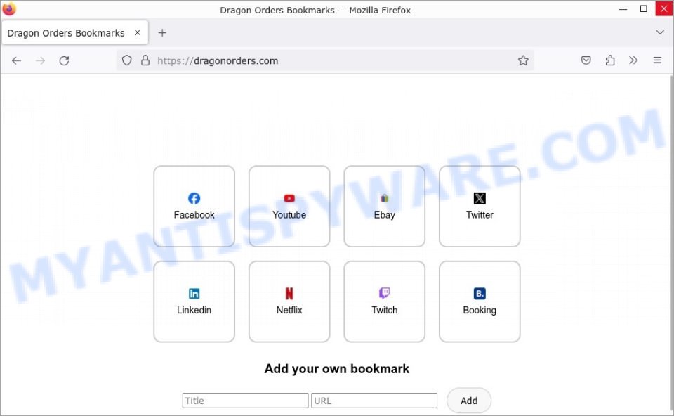Screen dimensions: 674x416
Task: Click the Facebook label text
Action: [194, 214]
